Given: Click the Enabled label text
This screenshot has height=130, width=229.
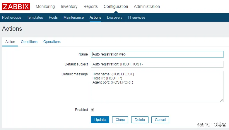Looking at the screenshot, I should [81, 110].
